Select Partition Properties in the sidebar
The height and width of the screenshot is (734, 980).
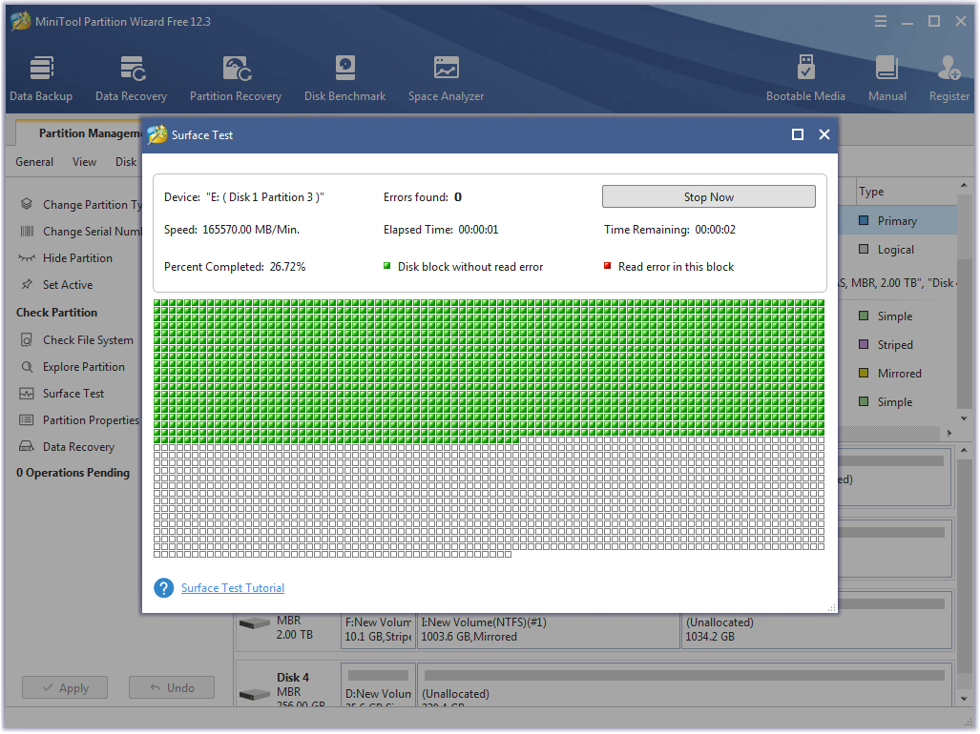point(92,420)
